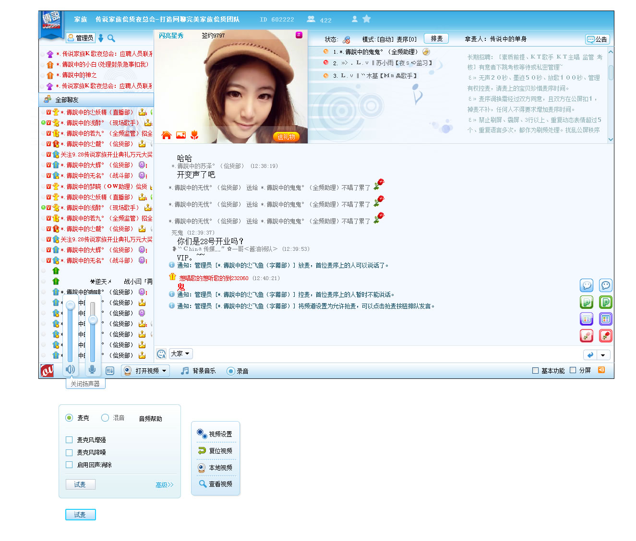
Task: Click the red app logo in bottom-left corner
Action: (x=47, y=371)
